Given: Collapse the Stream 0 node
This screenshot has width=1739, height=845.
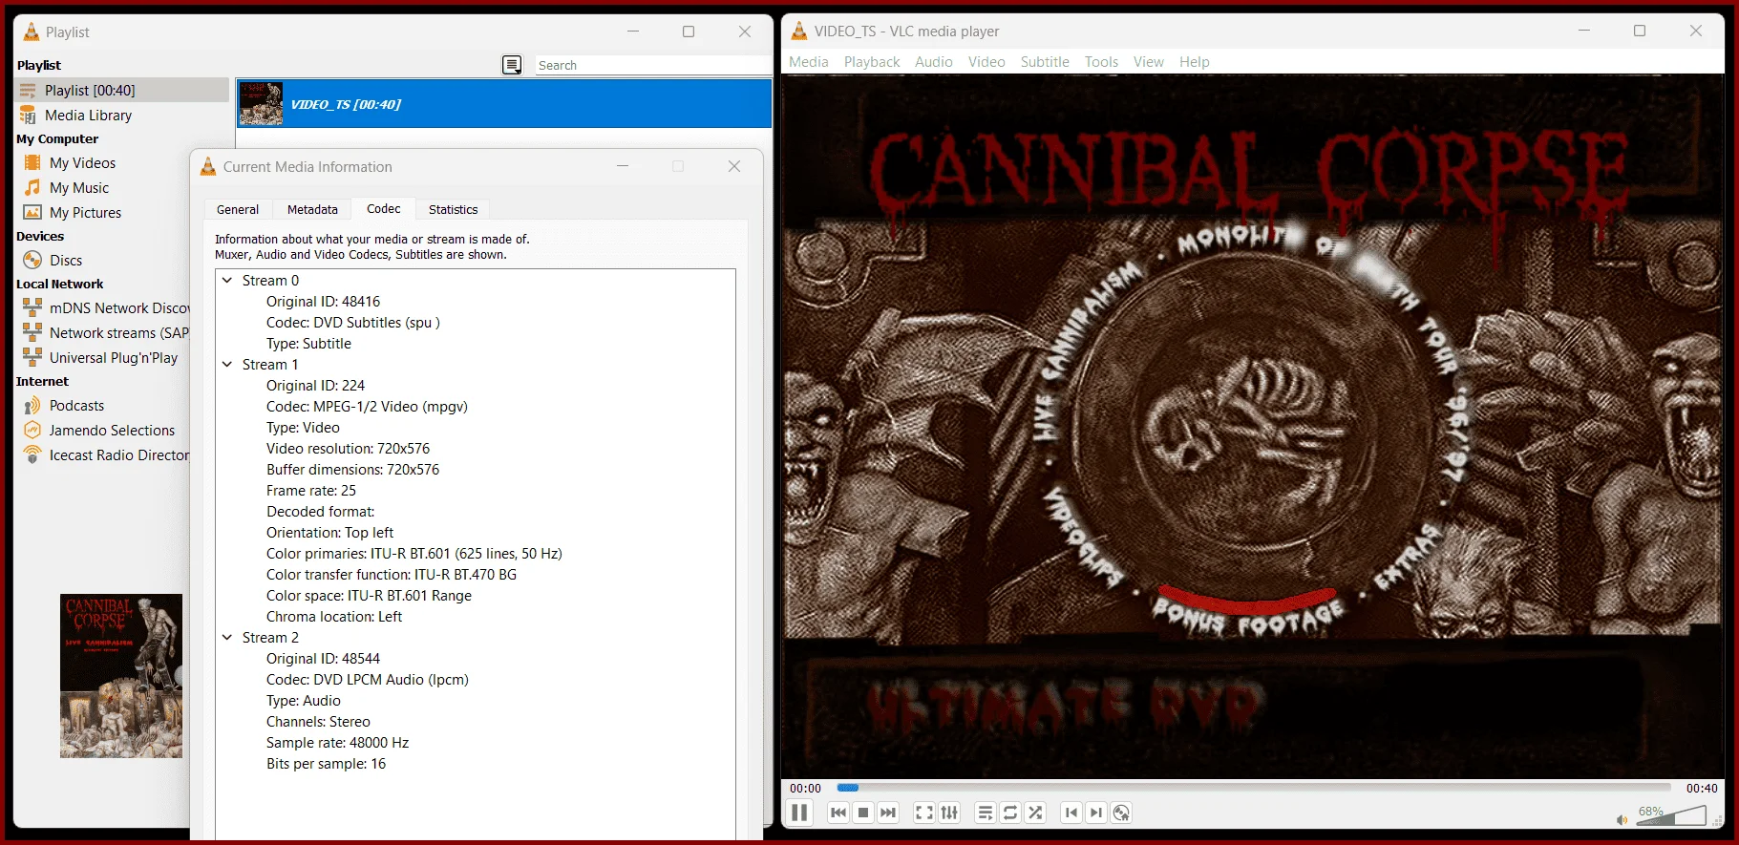Looking at the screenshot, I should (x=227, y=280).
